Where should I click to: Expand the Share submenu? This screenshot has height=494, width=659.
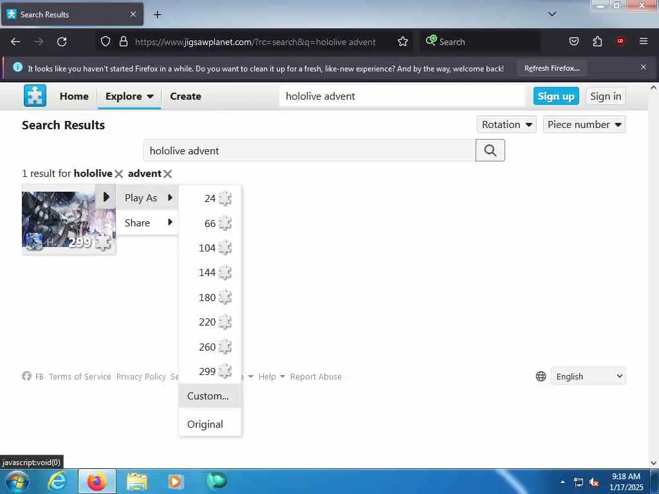pyautogui.click(x=147, y=223)
